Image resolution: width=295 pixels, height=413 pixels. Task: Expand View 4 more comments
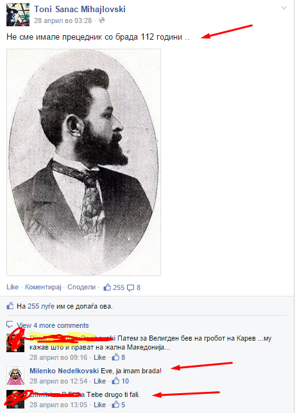click(53, 325)
